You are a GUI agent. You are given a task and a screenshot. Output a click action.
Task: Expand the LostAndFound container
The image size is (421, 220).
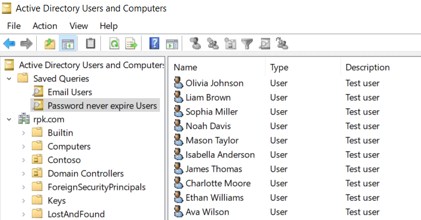24,214
